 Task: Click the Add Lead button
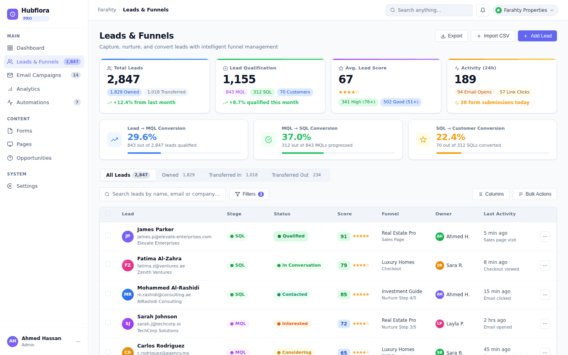pyautogui.click(x=537, y=36)
